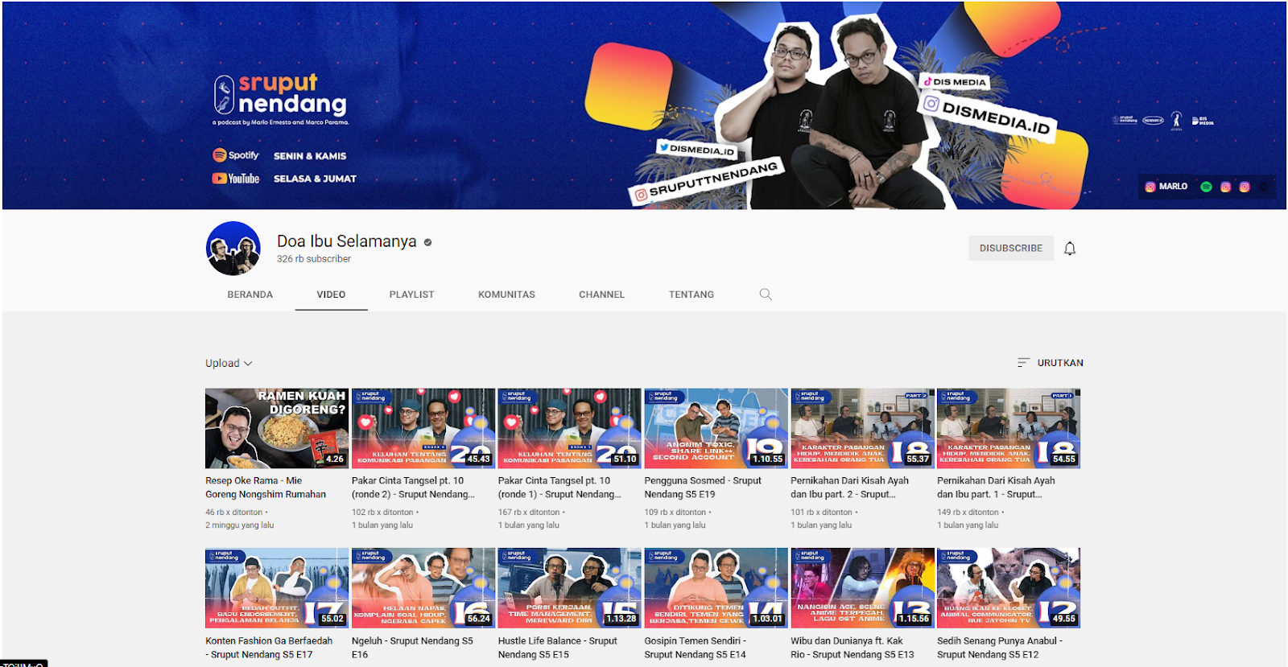Open the Ngeluh - Sruput Nendang S5 E16 title
The width and height of the screenshot is (1288, 667).
[x=412, y=648]
